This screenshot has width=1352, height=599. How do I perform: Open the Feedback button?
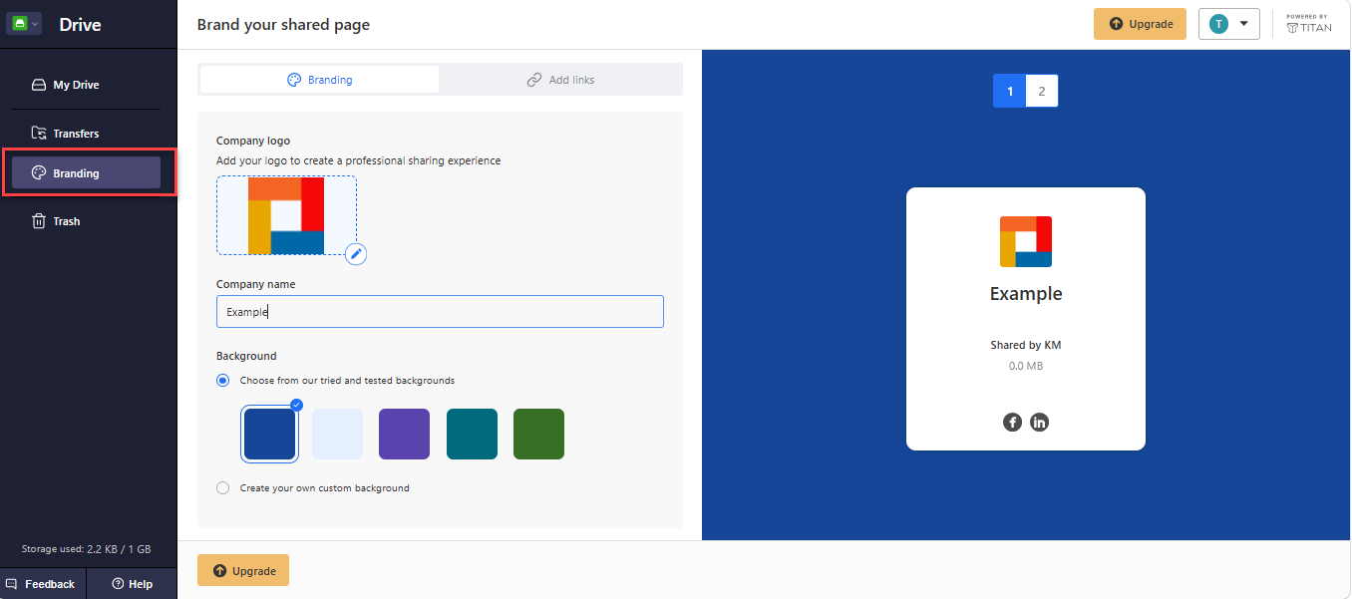click(43, 584)
